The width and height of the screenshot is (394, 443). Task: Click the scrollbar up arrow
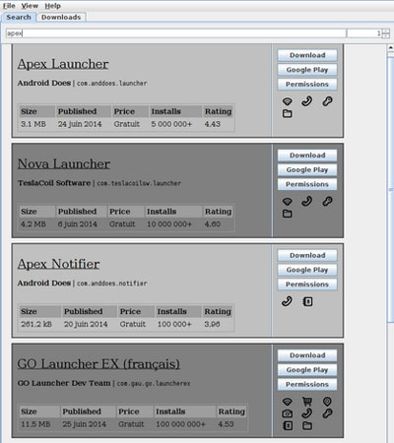click(x=391, y=48)
